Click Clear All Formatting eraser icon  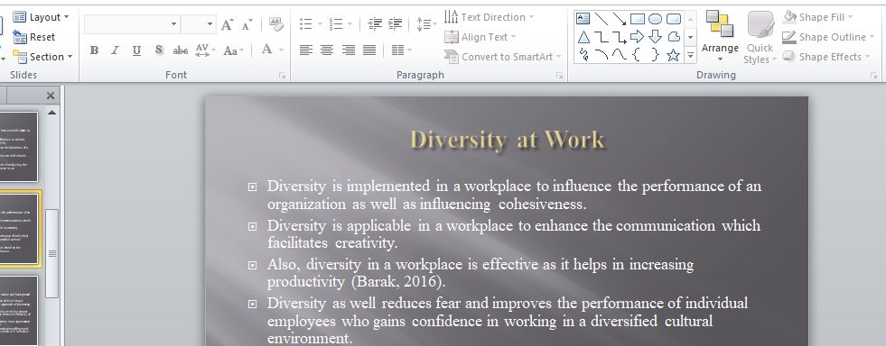click(275, 24)
